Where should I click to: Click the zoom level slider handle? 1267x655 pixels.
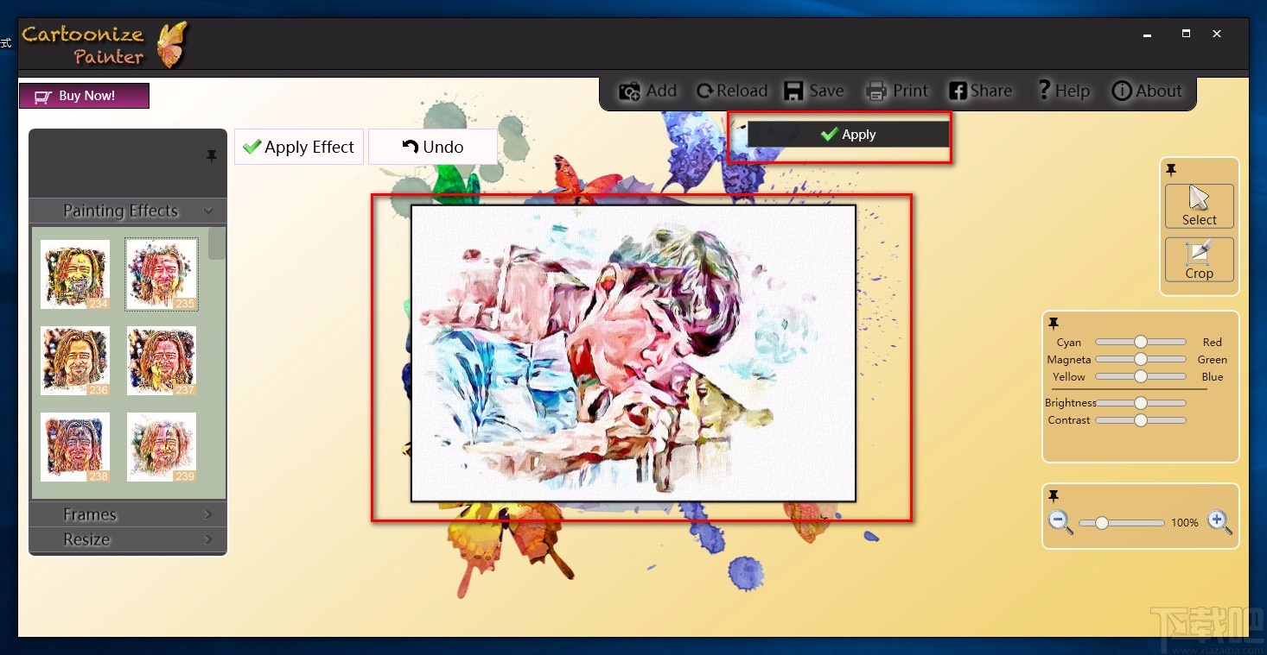coord(1101,523)
